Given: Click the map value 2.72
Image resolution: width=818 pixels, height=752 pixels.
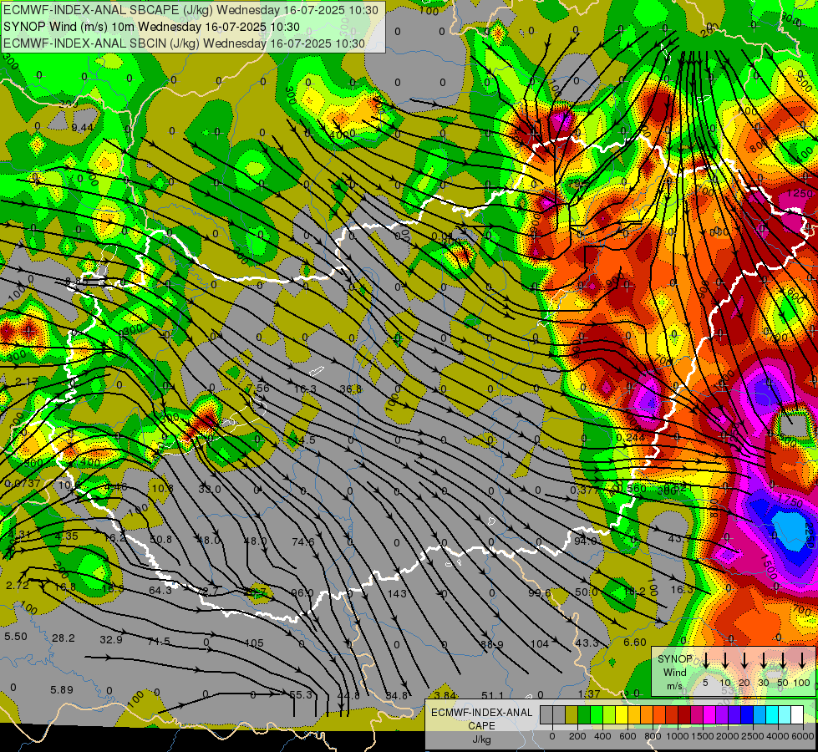Looking at the screenshot, I should click(x=18, y=586).
